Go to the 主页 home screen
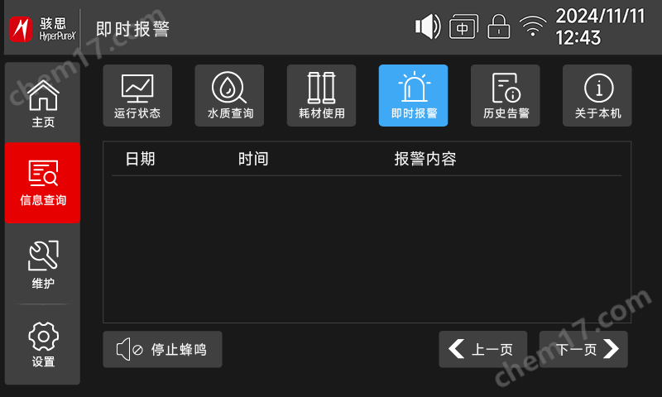Viewport: 662px width, 397px height. [x=43, y=103]
